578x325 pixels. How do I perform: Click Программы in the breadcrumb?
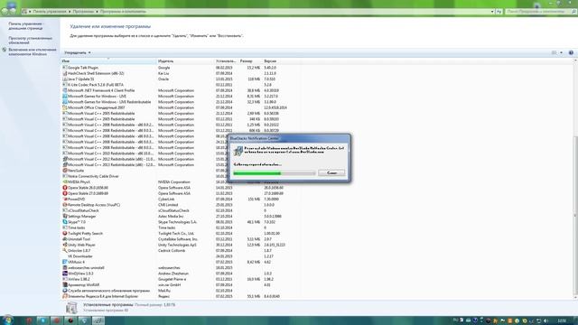pos(83,12)
